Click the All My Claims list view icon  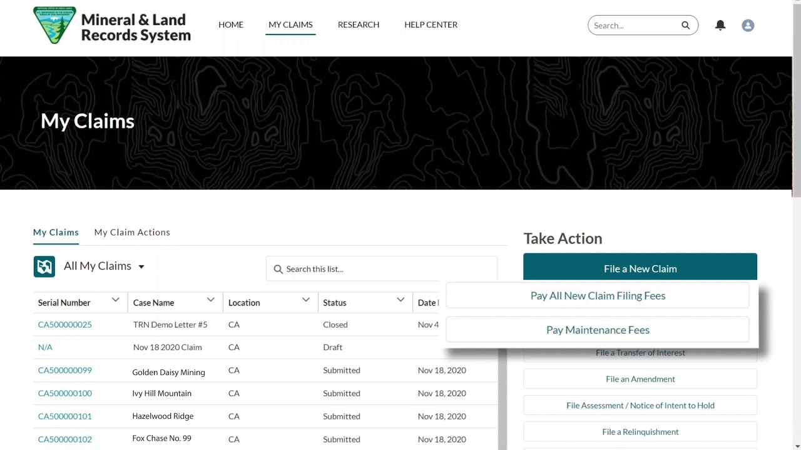(44, 267)
